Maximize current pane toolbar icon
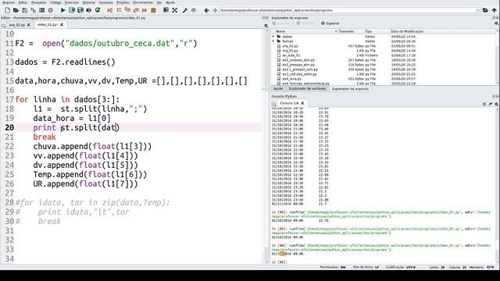Screen dimensions: 500x281 click(x=166, y=10)
